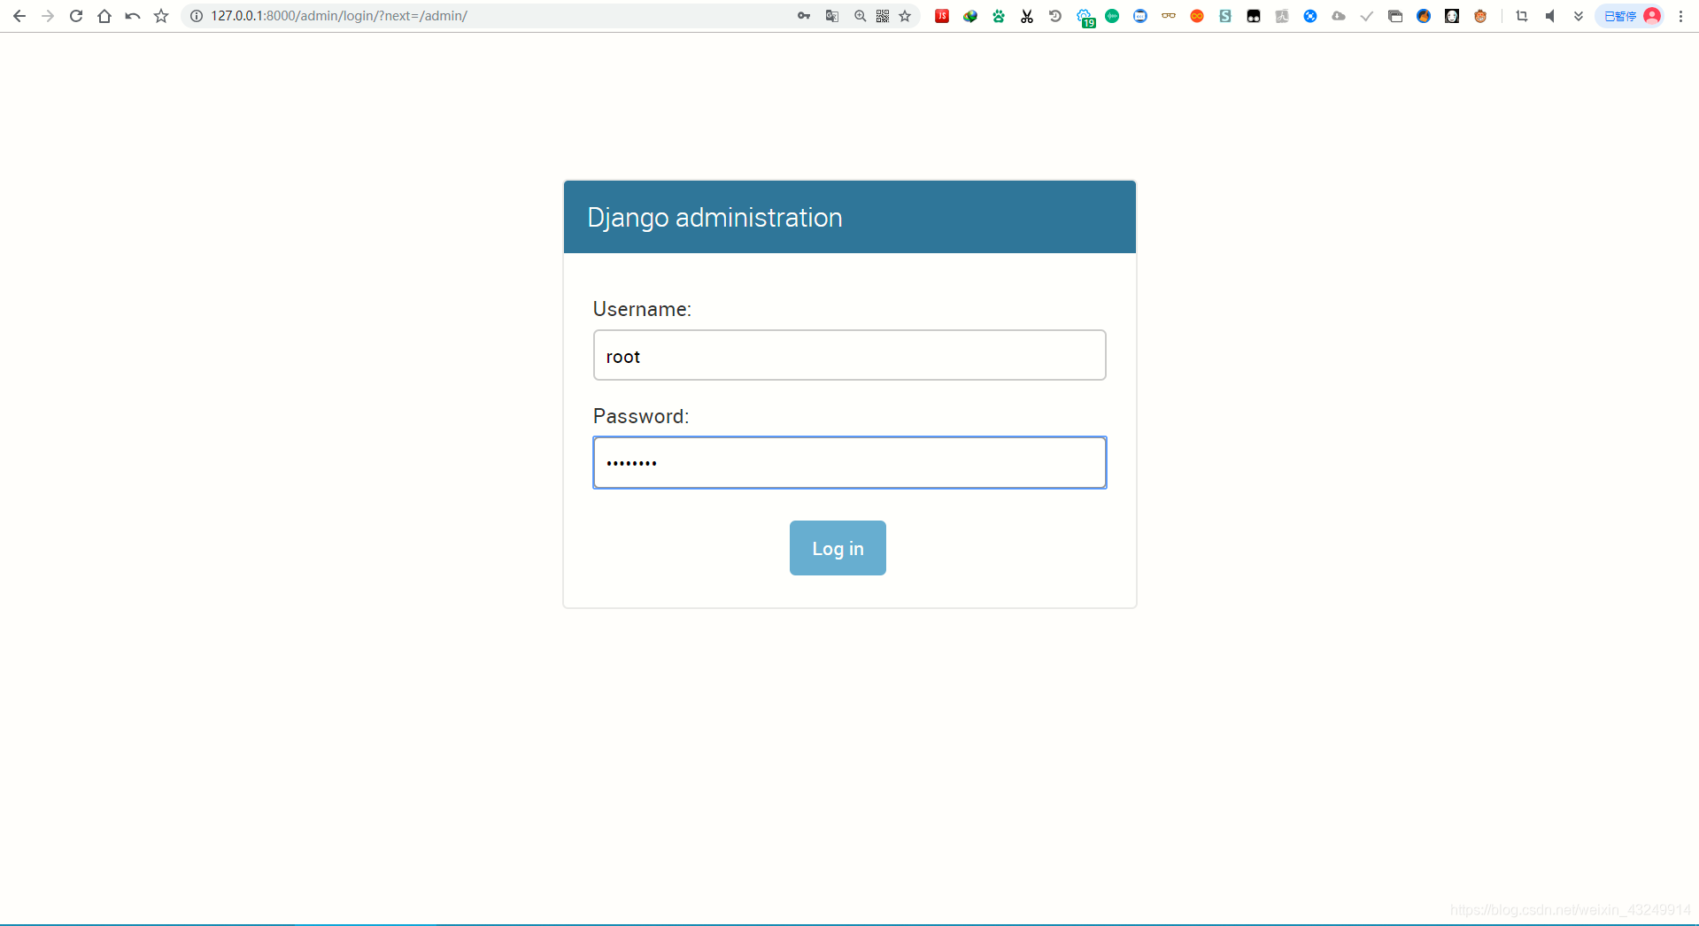This screenshot has height=926, width=1699.
Task: Click the crop screenshot icon
Action: click(x=1522, y=16)
